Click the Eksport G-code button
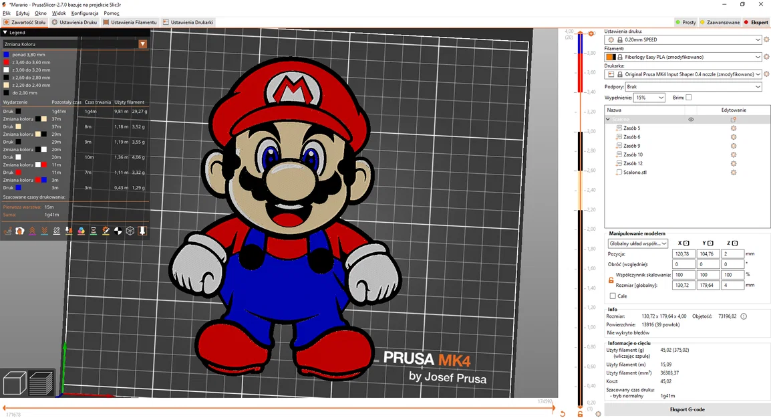This screenshot has height=418, width=771. coord(687,409)
